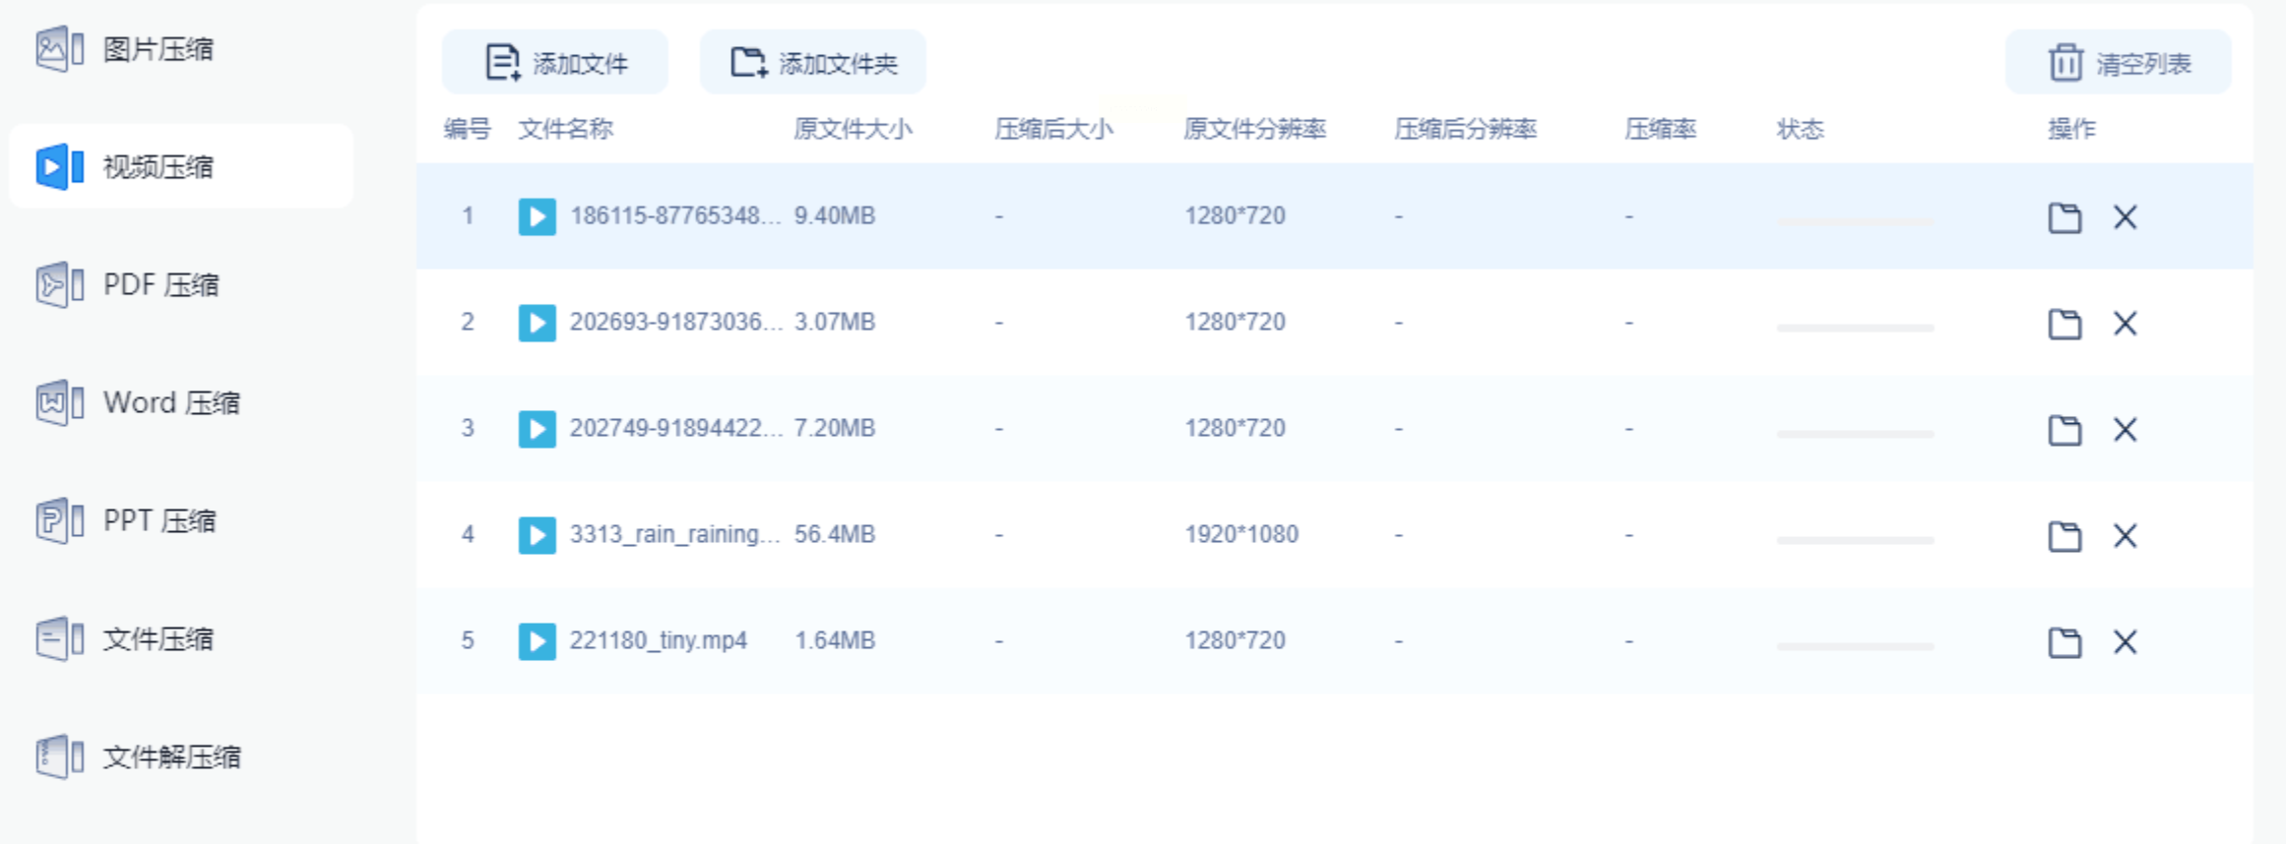The width and height of the screenshot is (2286, 844).
Task: Click the 9.40MB size value
Action: coord(835,215)
